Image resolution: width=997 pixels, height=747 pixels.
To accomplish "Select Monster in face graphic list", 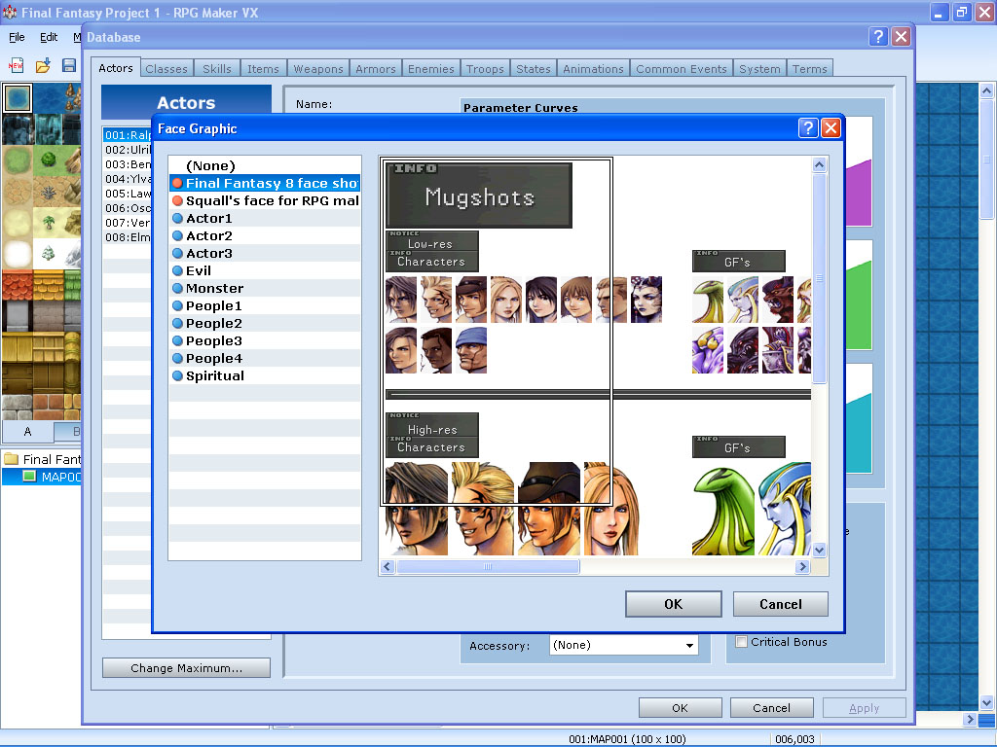I will click(x=265, y=288).
